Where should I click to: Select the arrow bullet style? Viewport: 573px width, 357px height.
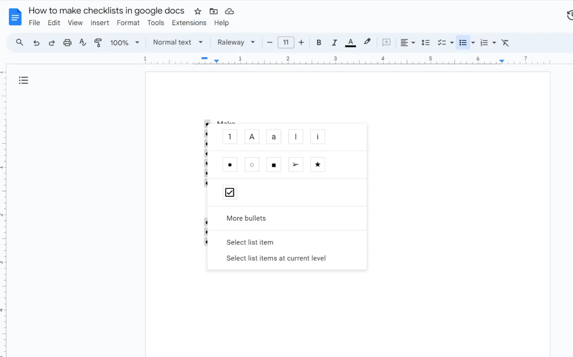coord(296,164)
